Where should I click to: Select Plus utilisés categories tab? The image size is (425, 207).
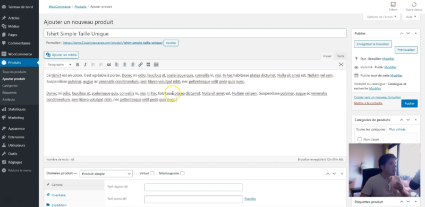pyautogui.click(x=397, y=130)
